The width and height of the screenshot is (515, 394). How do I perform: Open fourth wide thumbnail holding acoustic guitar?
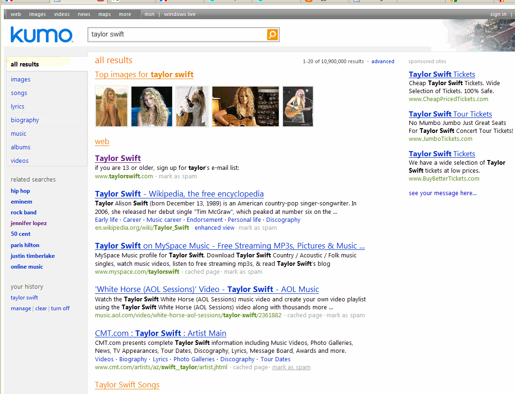(x=246, y=107)
